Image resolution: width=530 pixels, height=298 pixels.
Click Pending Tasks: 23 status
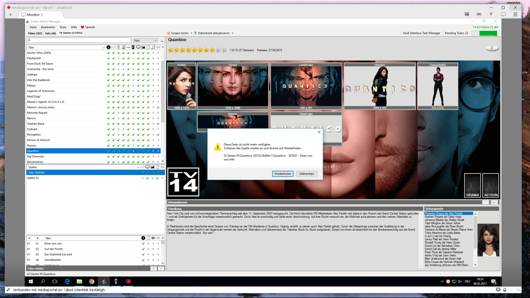tap(456, 33)
